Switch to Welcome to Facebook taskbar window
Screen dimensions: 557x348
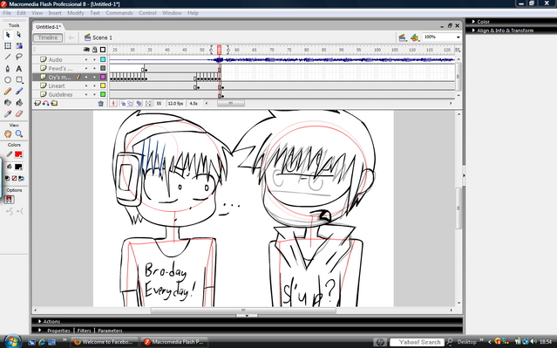(104, 342)
